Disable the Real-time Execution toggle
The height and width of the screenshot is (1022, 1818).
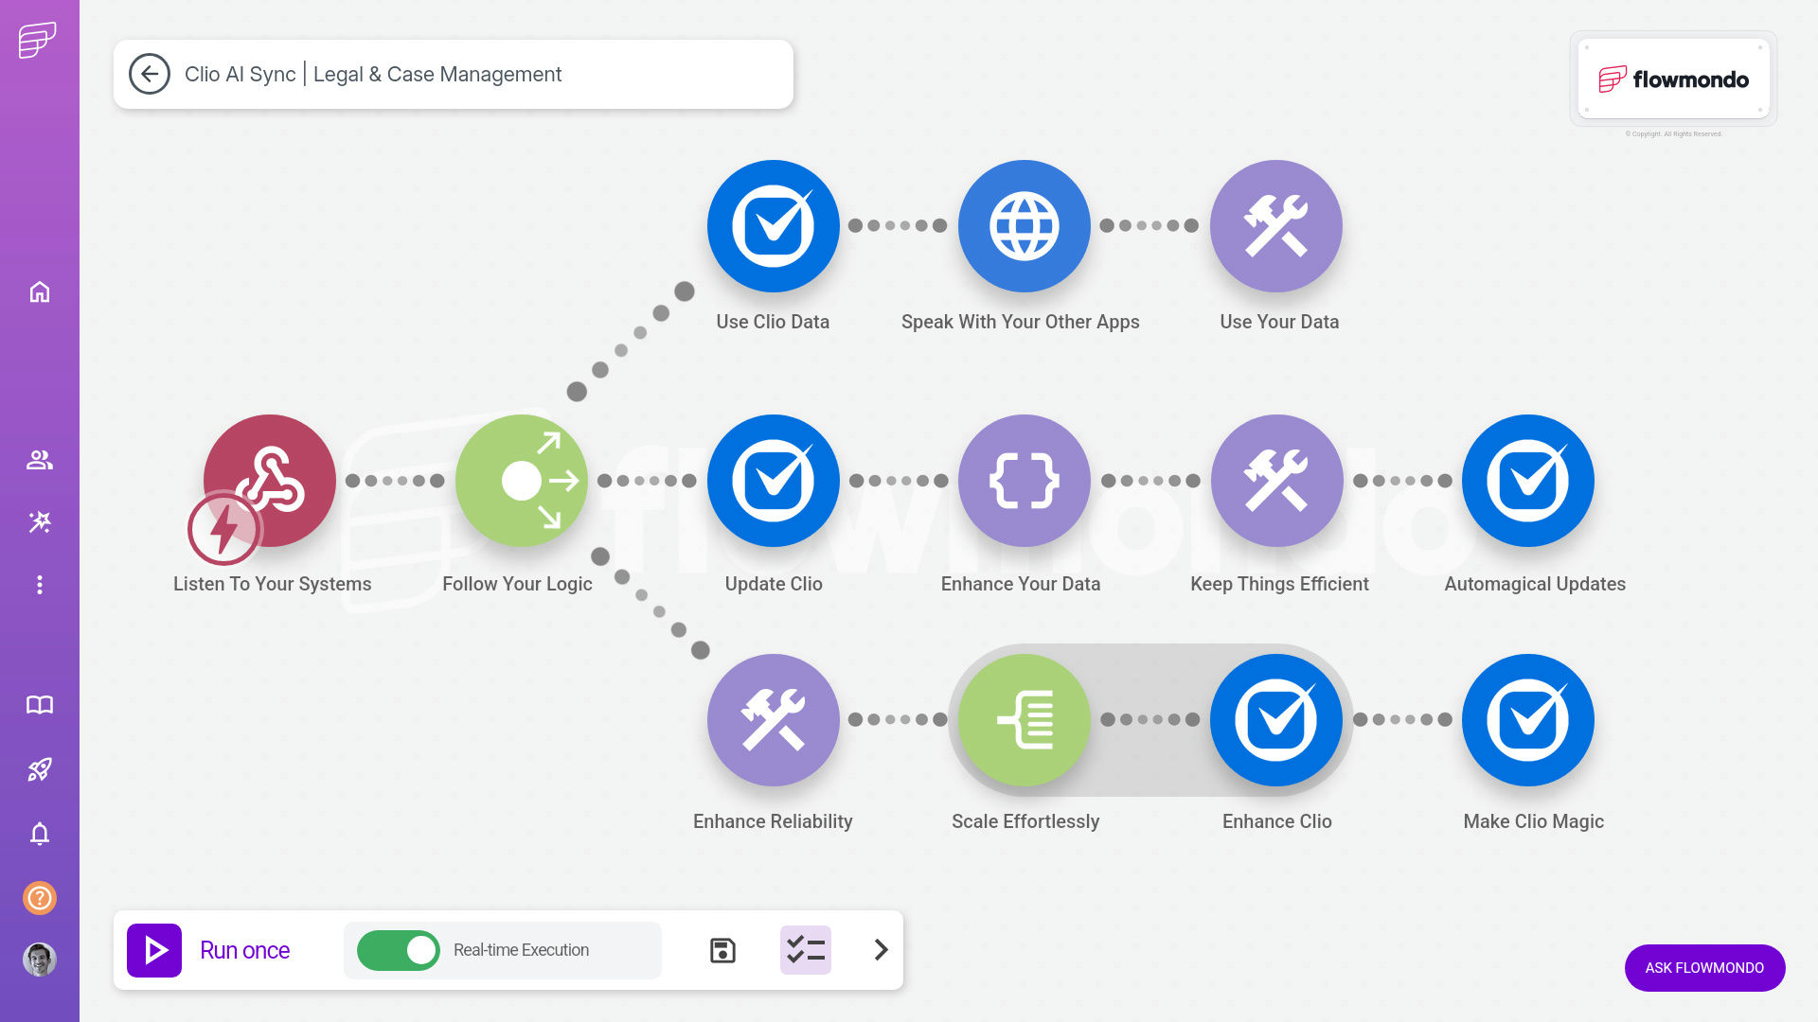coord(399,950)
